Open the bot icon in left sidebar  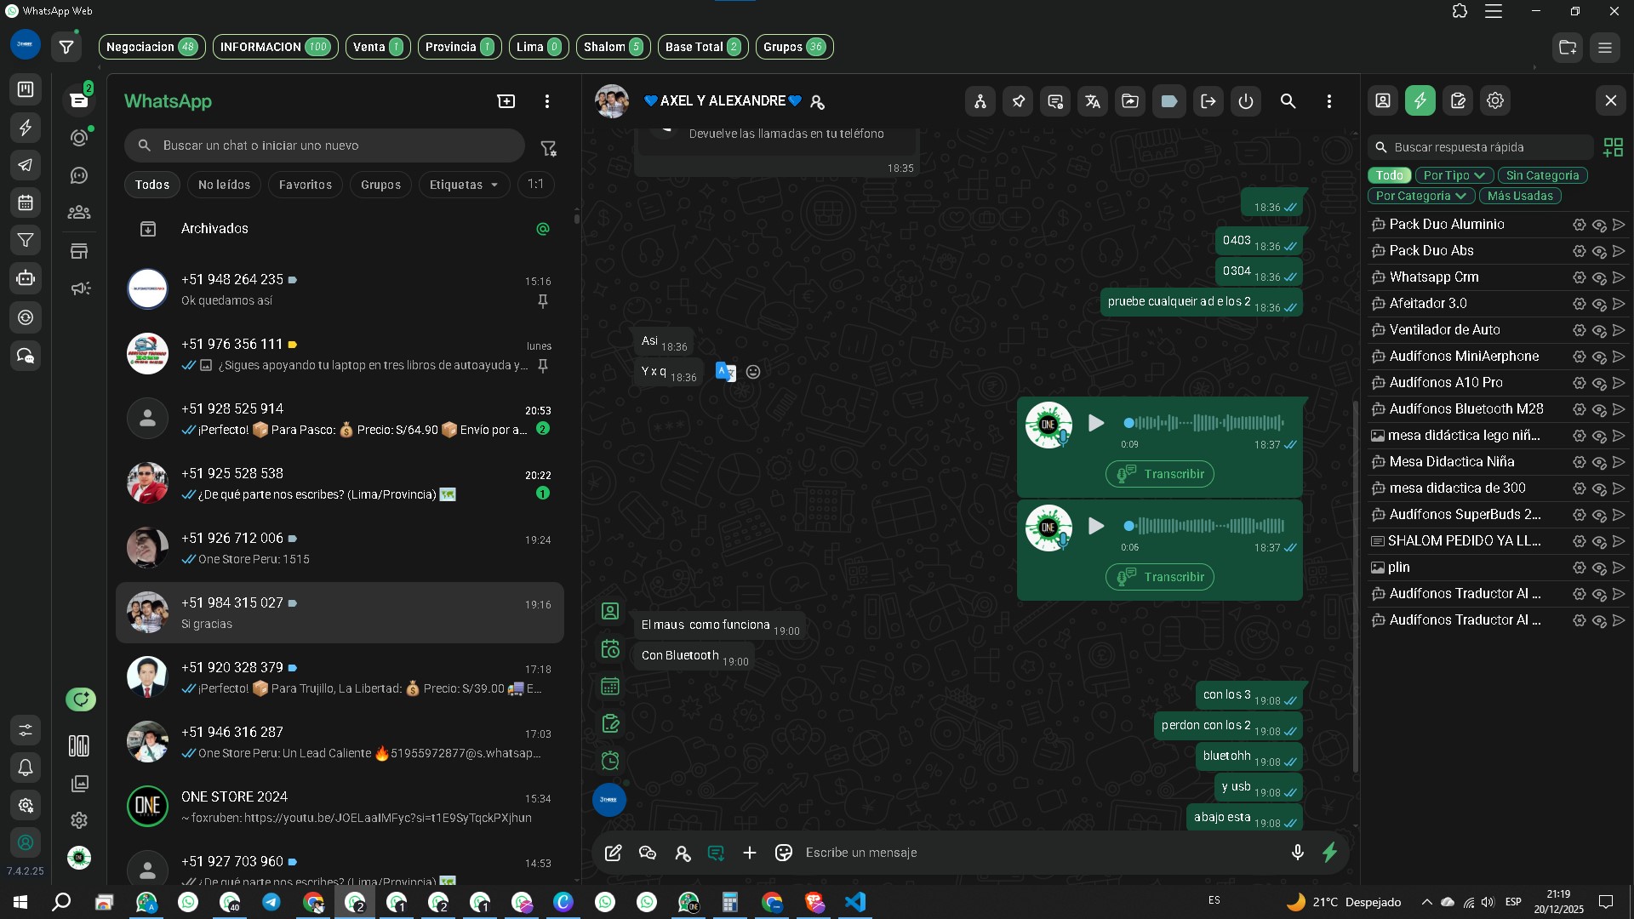click(x=26, y=278)
